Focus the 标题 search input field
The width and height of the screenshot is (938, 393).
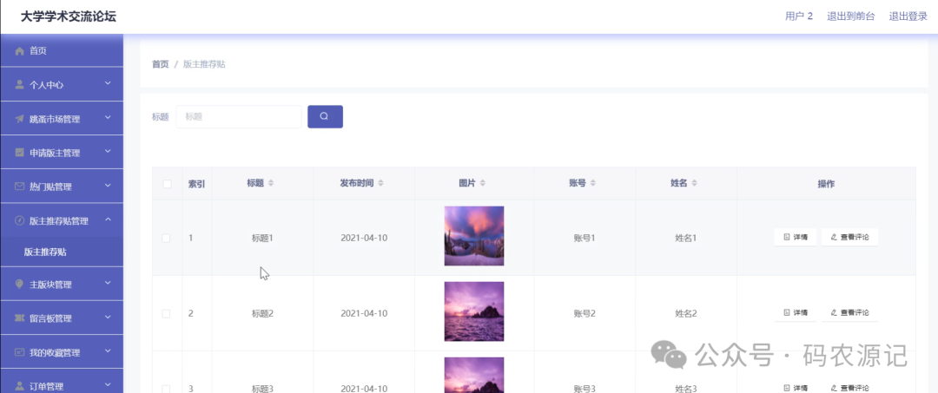(x=239, y=116)
